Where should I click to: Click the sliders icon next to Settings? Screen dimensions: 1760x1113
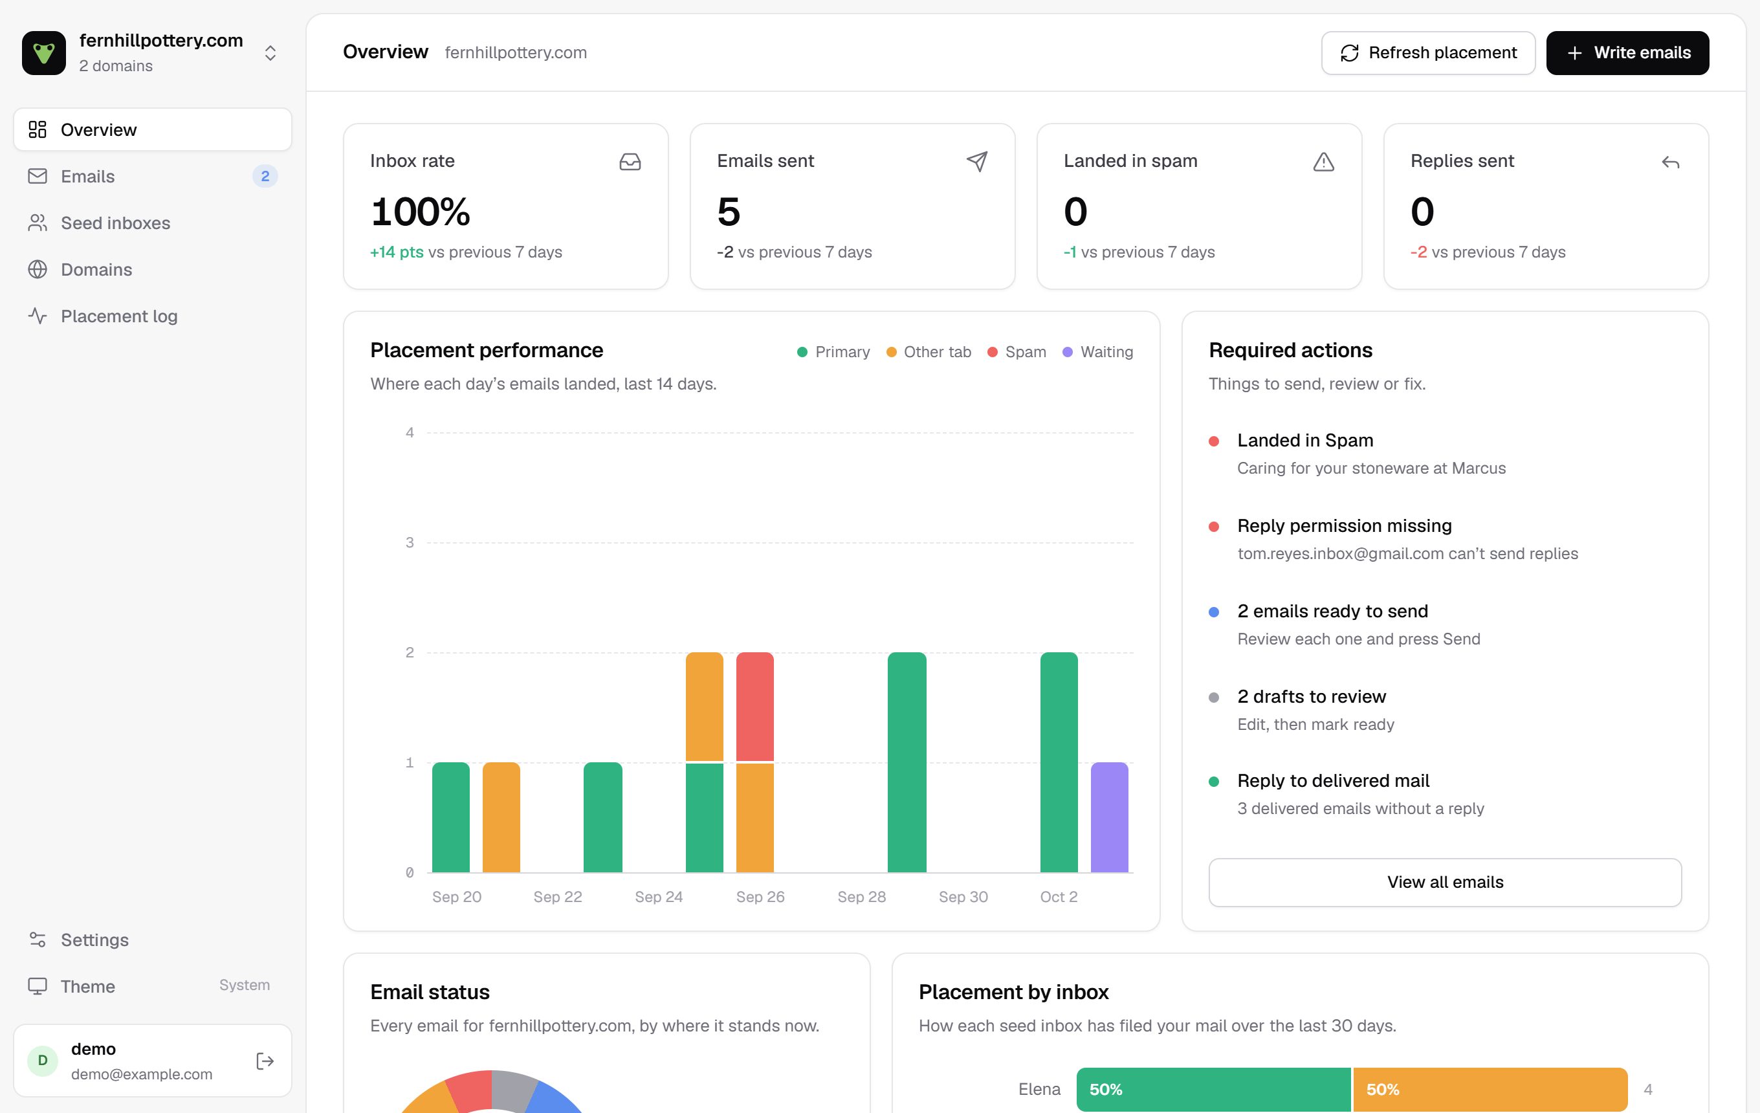[38, 940]
